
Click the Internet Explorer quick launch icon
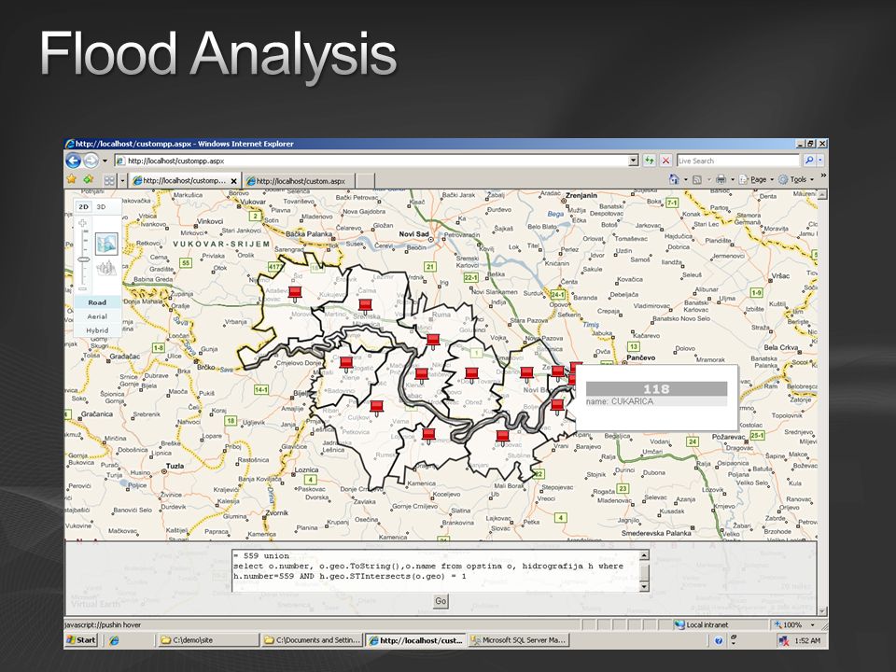114,640
